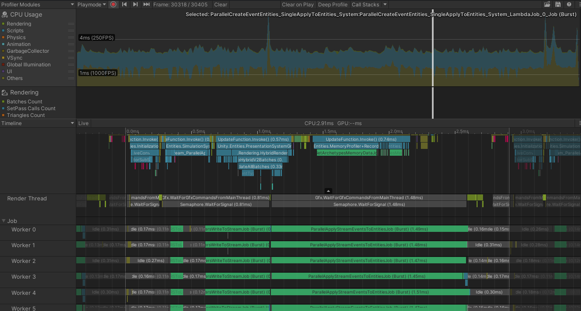The height and width of the screenshot is (311, 581).
Task: Step to the previous frame
Action: [124, 5]
